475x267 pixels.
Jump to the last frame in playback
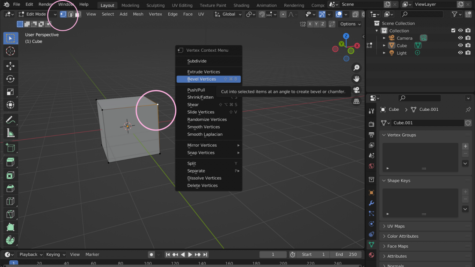tap(206, 254)
